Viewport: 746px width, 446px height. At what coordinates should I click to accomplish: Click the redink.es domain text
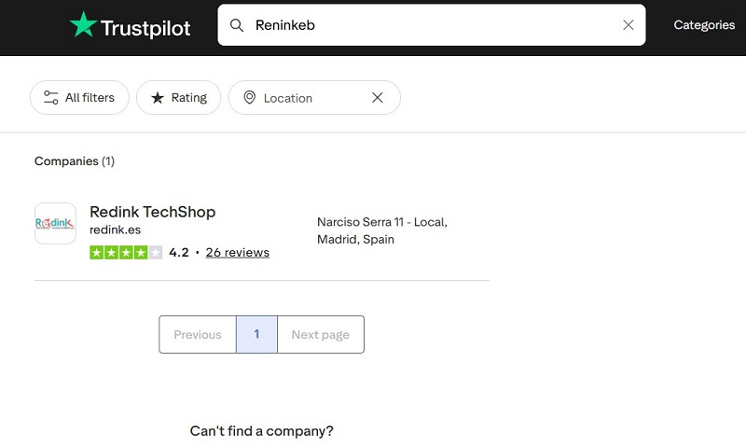click(115, 230)
